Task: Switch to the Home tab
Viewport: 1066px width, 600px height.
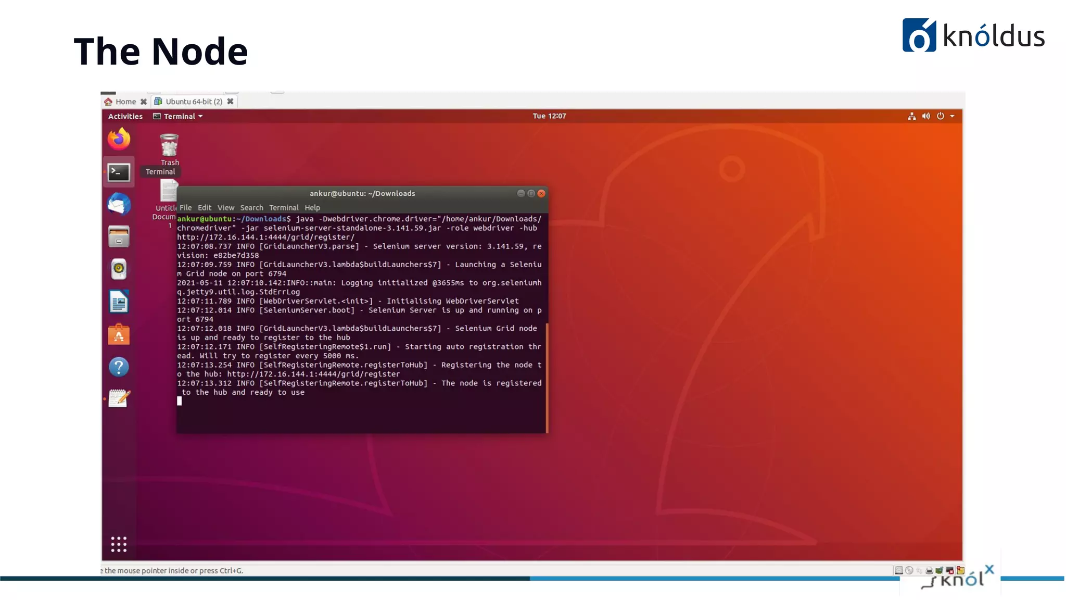Action: pos(125,102)
